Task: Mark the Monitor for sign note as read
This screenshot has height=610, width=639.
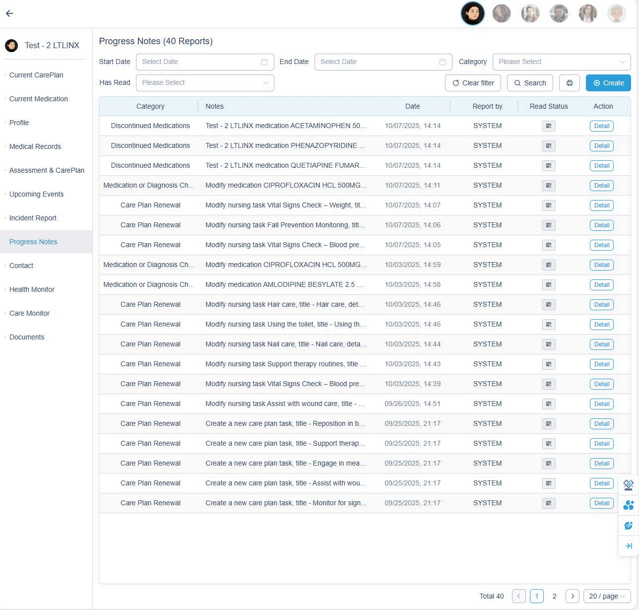Action: click(548, 503)
